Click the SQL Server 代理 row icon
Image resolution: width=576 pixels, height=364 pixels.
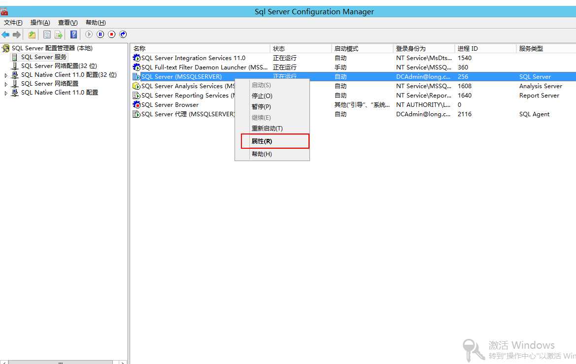click(136, 114)
